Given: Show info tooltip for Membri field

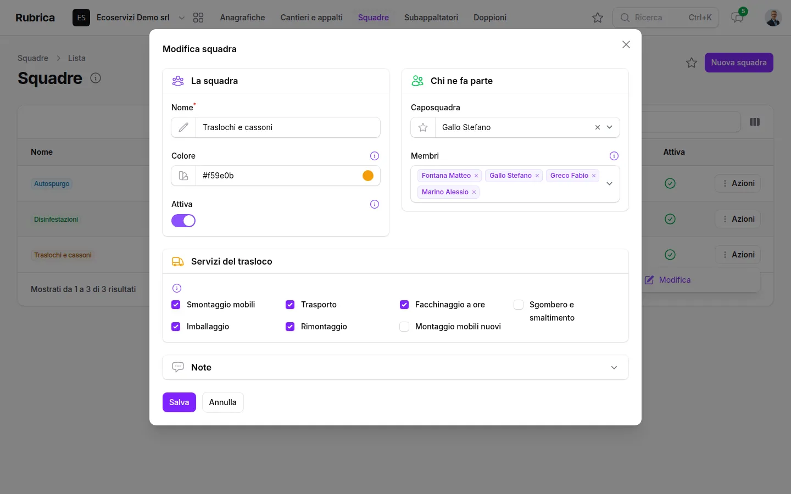Looking at the screenshot, I should 614,156.
